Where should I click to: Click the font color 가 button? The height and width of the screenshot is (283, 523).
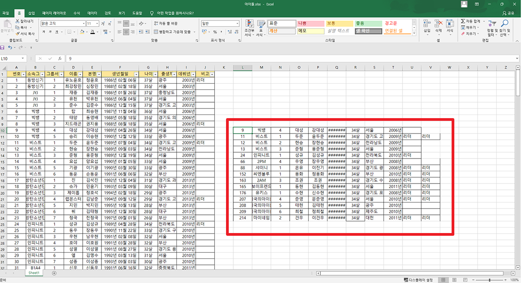pyautogui.click(x=92, y=32)
